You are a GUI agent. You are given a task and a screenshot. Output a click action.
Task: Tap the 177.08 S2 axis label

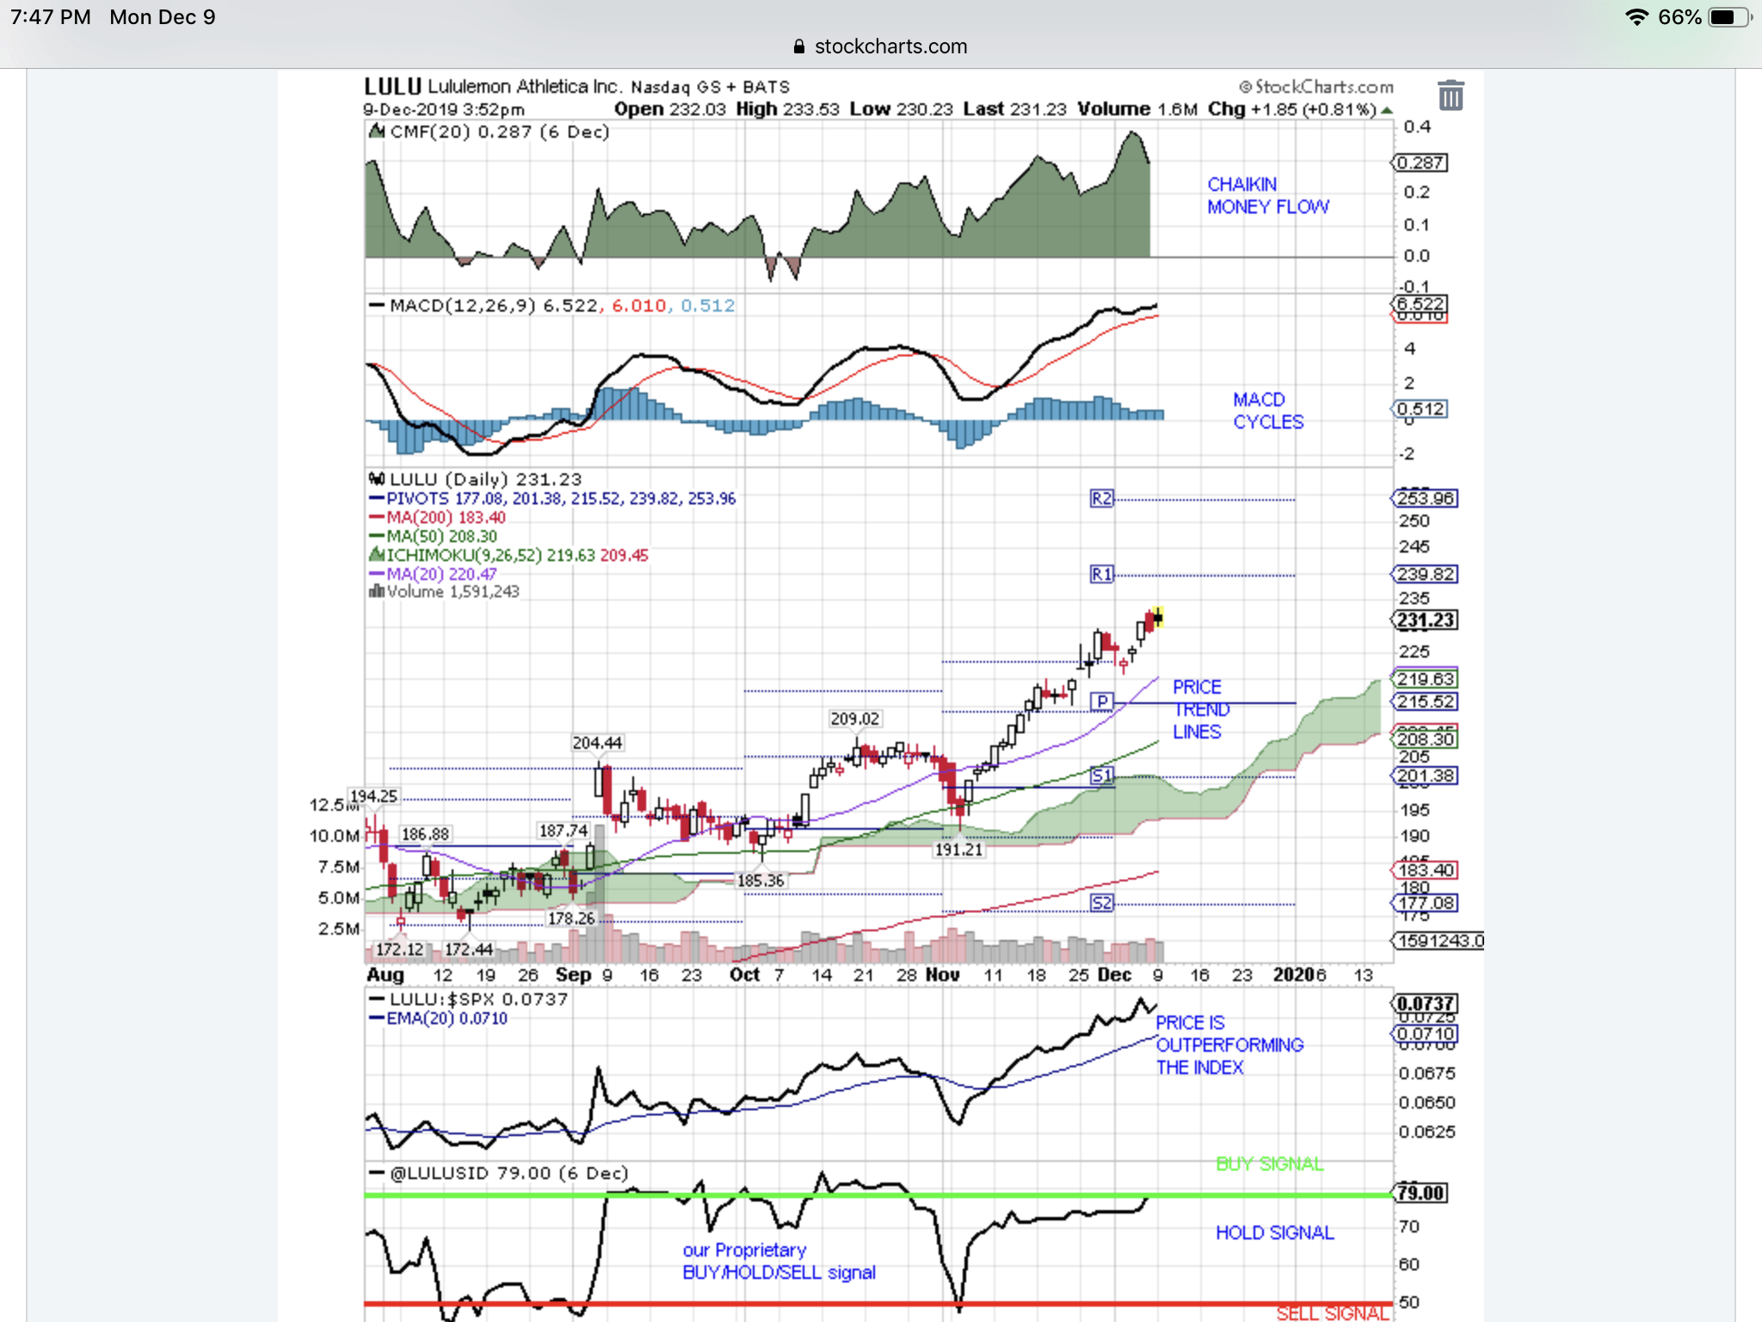(1426, 903)
